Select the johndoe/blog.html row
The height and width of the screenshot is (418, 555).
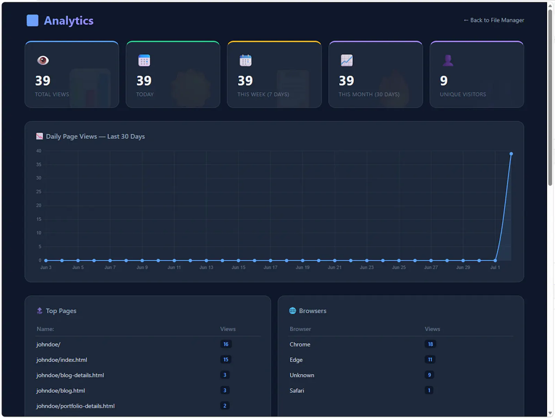pos(148,391)
